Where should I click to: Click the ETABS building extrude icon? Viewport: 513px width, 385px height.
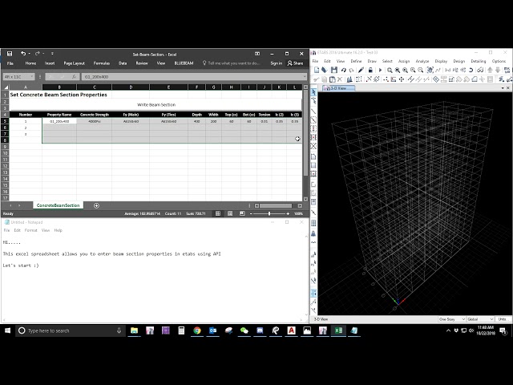tap(349, 79)
